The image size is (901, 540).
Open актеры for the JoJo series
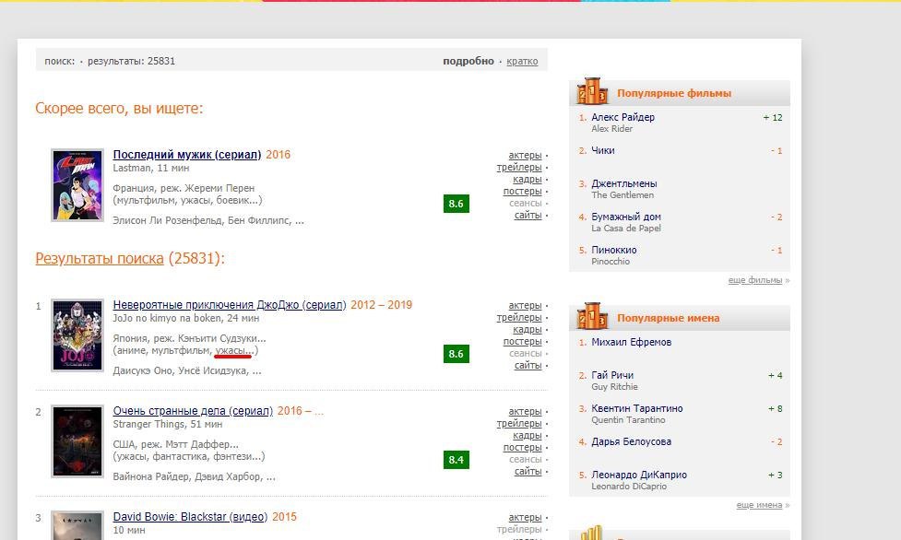(526, 305)
